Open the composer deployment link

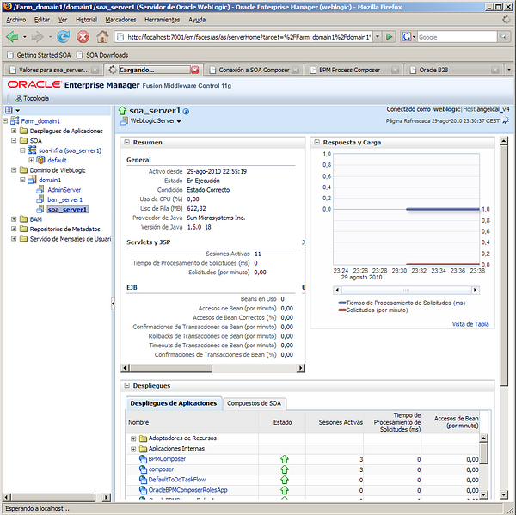[x=161, y=469]
